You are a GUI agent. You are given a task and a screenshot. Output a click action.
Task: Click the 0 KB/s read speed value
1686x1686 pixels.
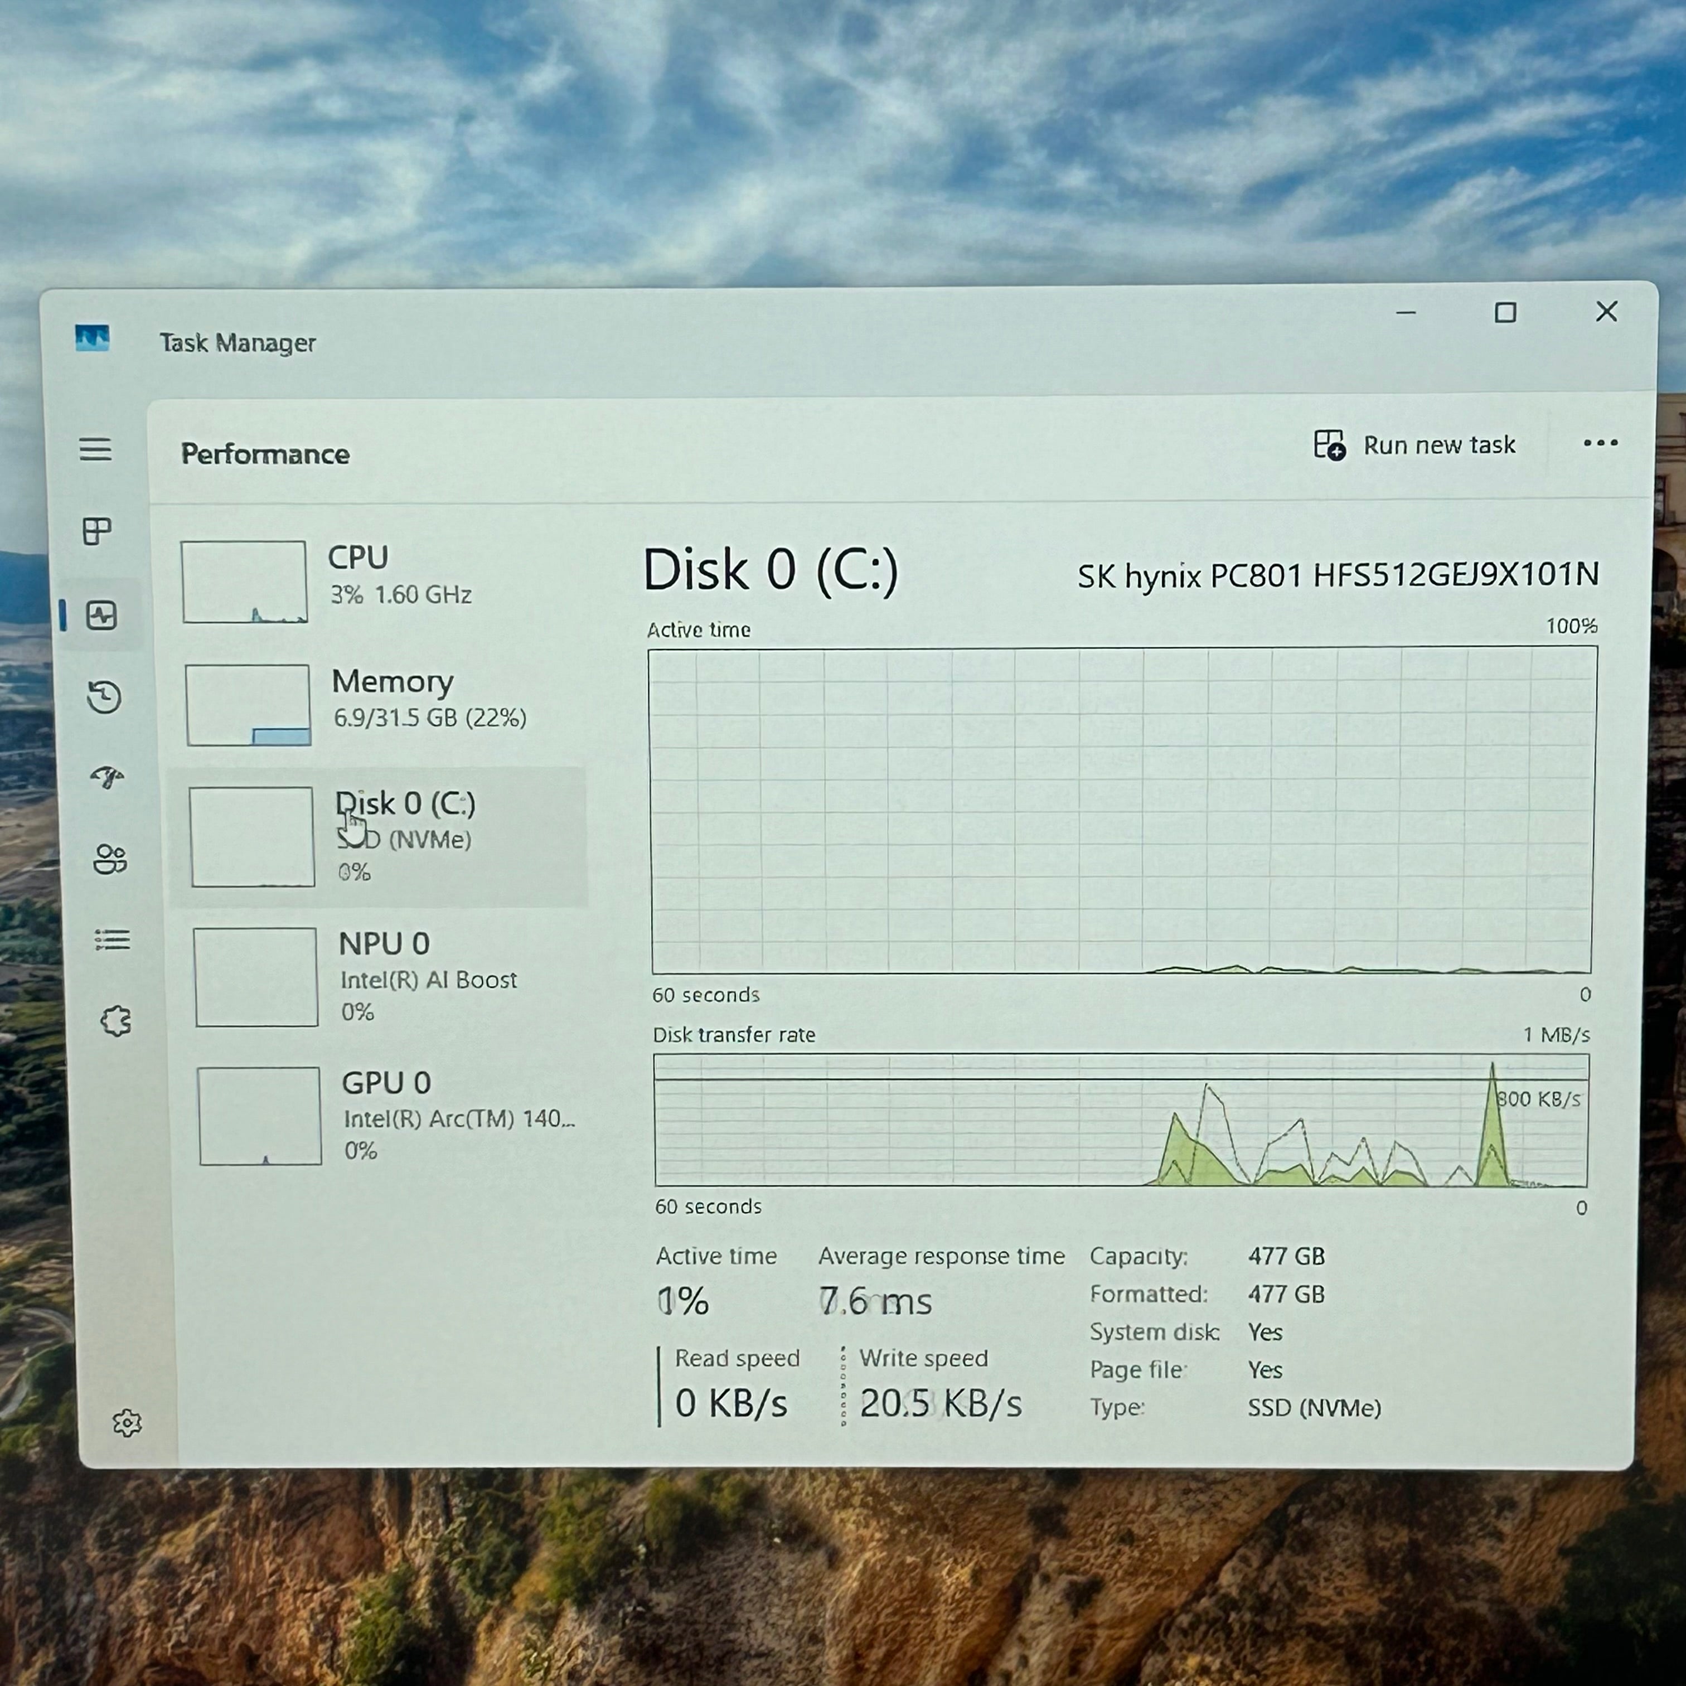point(731,1404)
